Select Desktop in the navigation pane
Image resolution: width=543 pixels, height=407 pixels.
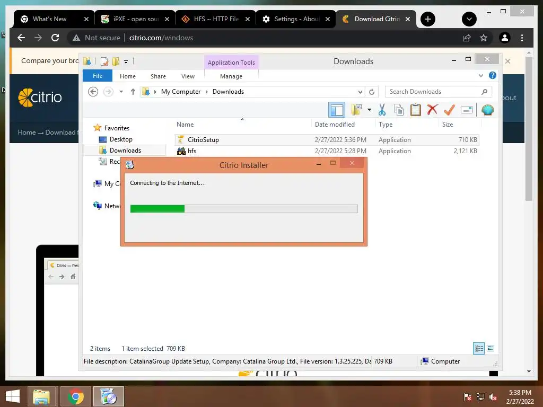click(121, 139)
